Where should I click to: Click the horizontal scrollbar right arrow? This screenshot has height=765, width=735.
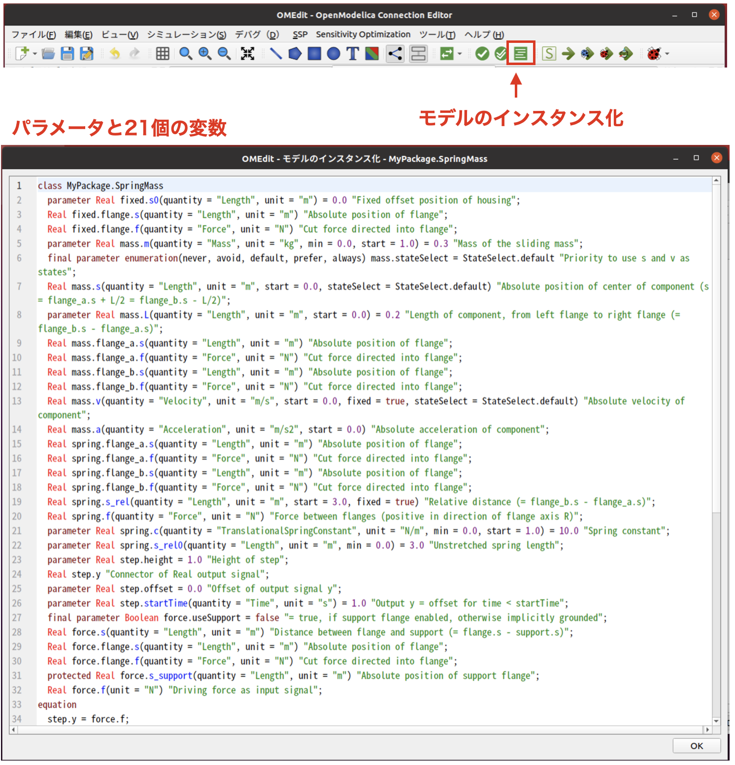707,730
